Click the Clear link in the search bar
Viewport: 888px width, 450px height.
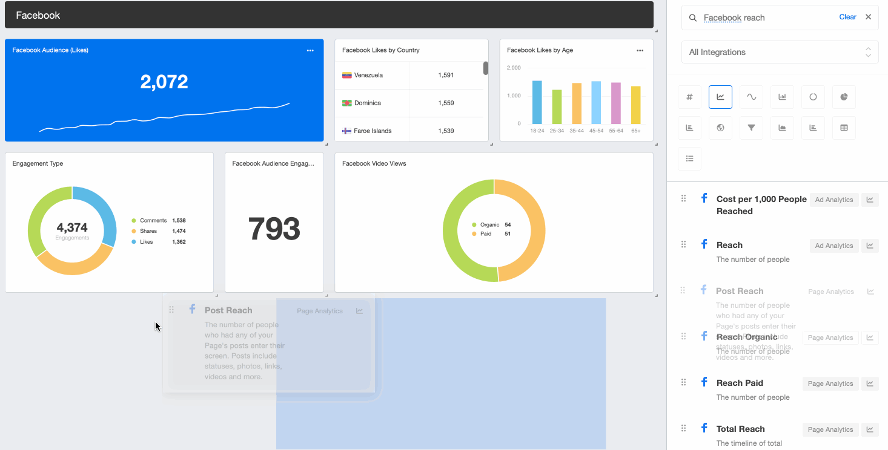(847, 17)
